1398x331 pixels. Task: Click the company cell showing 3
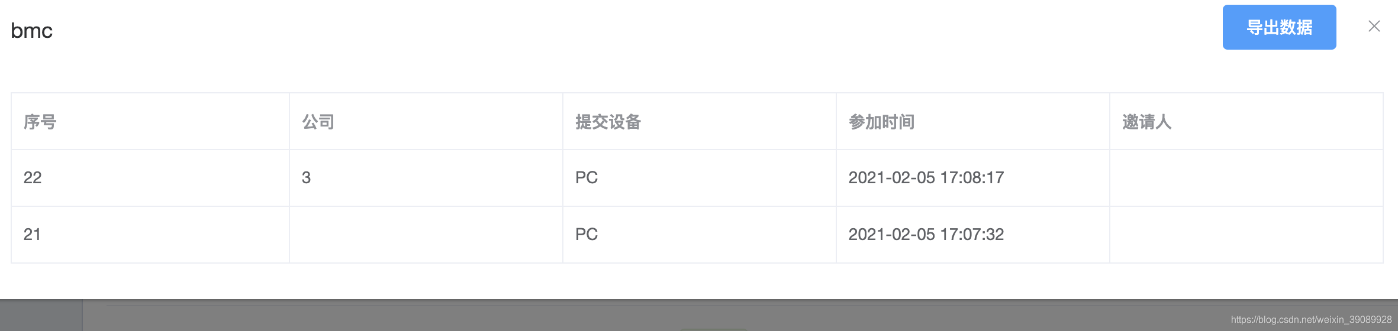(307, 178)
